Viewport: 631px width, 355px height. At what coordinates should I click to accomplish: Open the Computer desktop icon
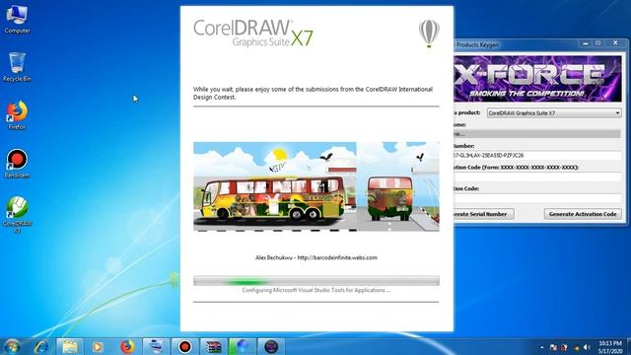click(x=17, y=18)
